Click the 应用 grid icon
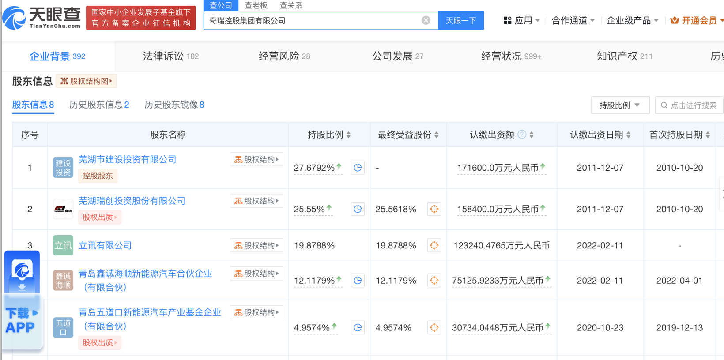The width and height of the screenshot is (724, 360). point(508,20)
